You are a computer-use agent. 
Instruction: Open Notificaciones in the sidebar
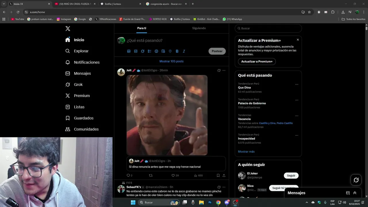coord(82,62)
